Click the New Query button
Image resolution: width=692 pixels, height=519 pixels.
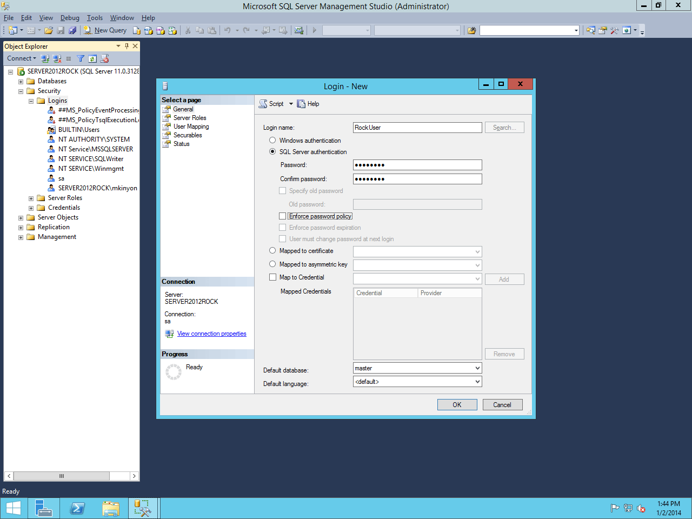click(105, 30)
